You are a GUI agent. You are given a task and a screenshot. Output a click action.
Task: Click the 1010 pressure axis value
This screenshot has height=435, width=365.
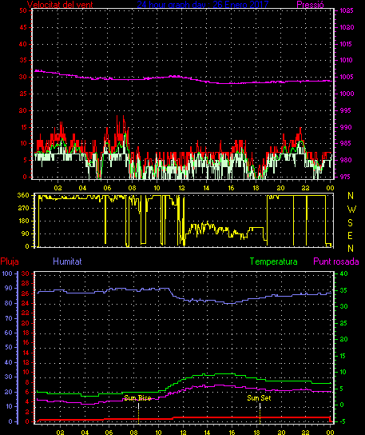tap(346, 60)
